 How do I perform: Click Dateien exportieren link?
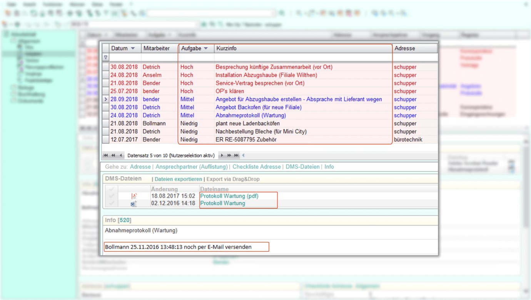point(178,179)
